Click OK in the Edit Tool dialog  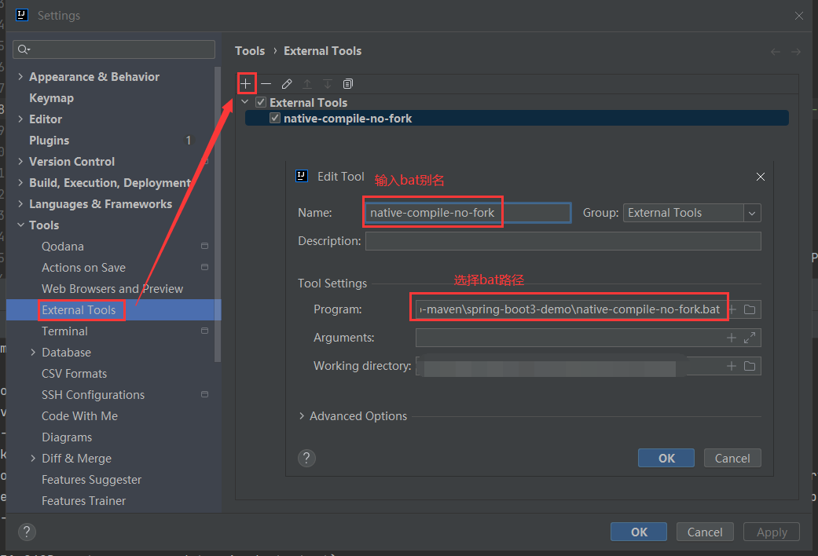[x=666, y=458]
